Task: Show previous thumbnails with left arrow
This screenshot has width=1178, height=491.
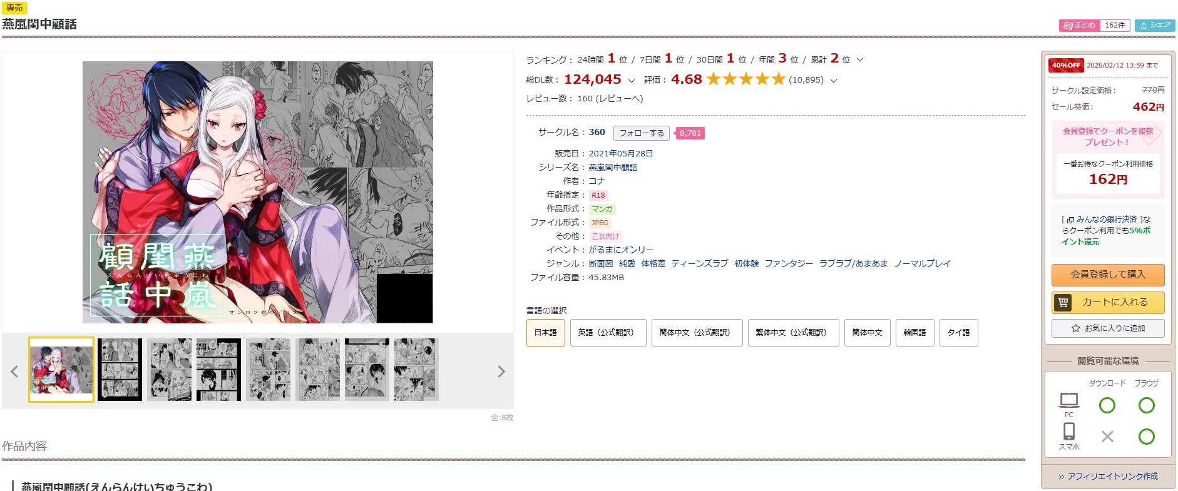Action: (x=14, y=372)
